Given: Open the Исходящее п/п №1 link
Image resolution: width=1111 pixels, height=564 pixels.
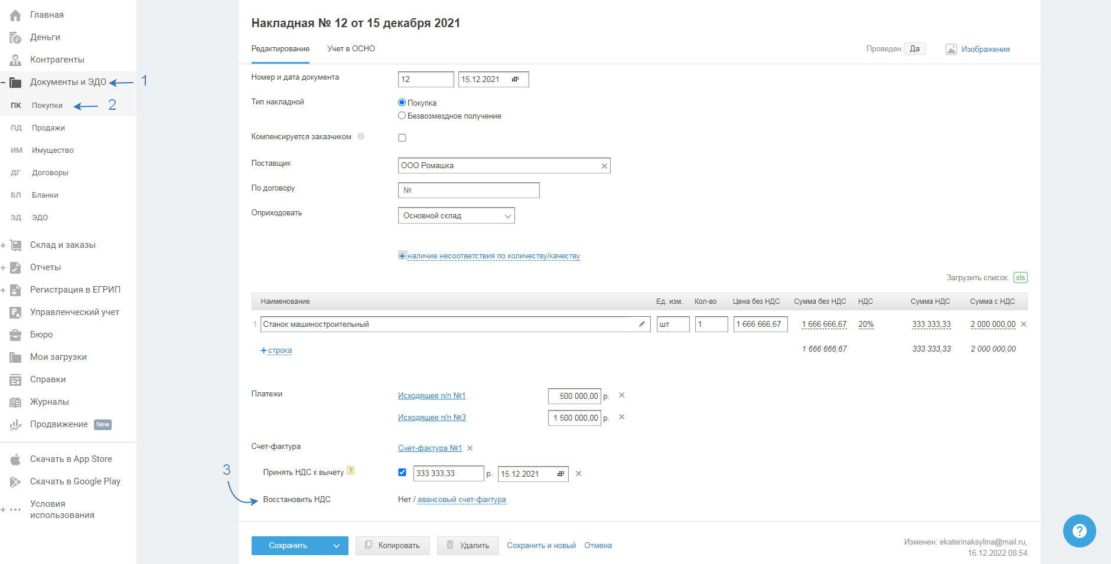Looking at the screenshot, I should point(432,396).
